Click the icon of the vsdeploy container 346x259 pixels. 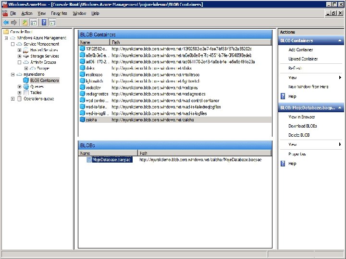(82, 87)
